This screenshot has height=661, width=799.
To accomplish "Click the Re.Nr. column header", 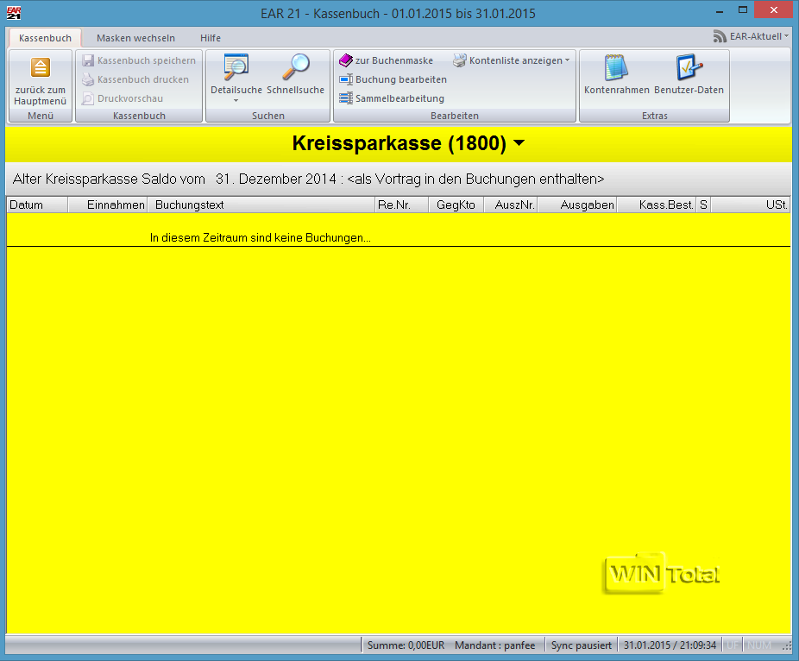I will click(401, 205).
